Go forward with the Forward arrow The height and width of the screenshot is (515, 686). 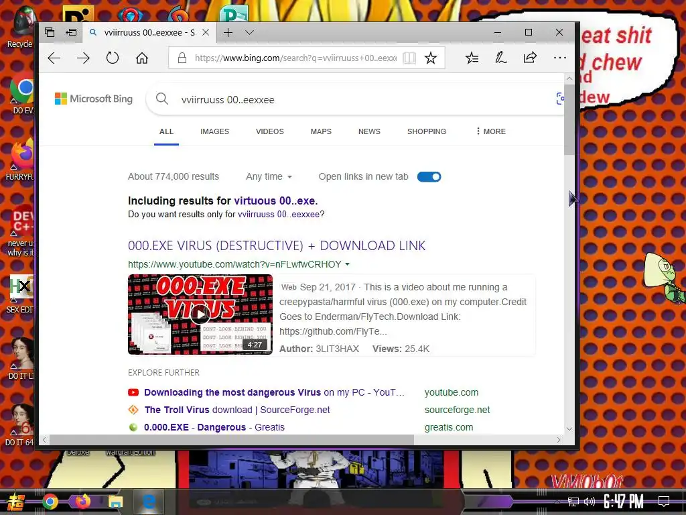coord(83,58)
